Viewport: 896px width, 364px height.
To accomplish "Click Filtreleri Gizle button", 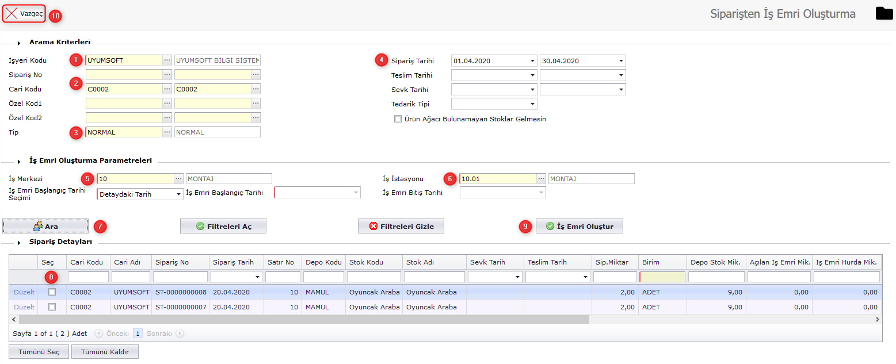I will tap(401, 226).
